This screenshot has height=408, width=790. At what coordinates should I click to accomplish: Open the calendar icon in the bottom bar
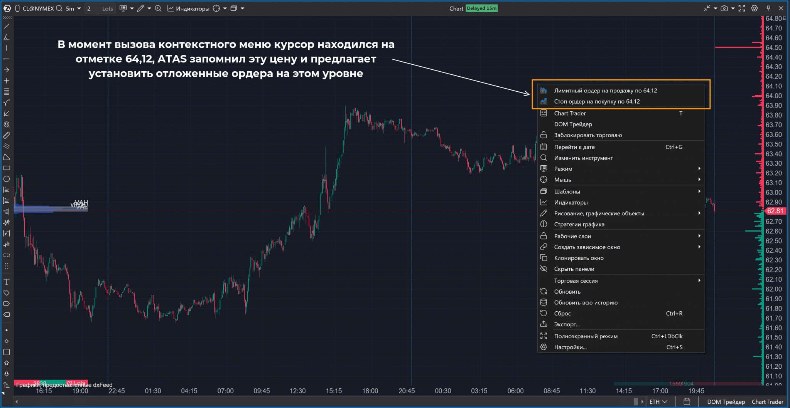[687, 401]
